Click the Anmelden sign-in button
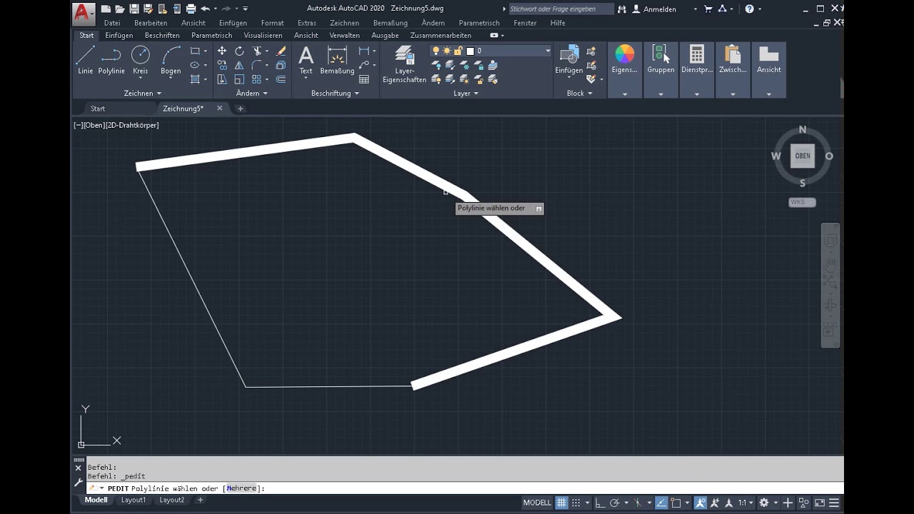Screen dimensions: 914x514 coord(654,9)
